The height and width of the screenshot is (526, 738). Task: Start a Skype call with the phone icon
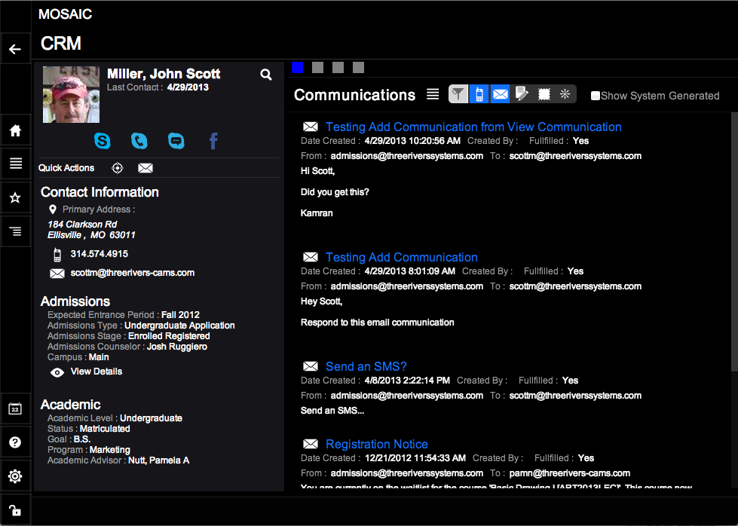pos(139,141)
